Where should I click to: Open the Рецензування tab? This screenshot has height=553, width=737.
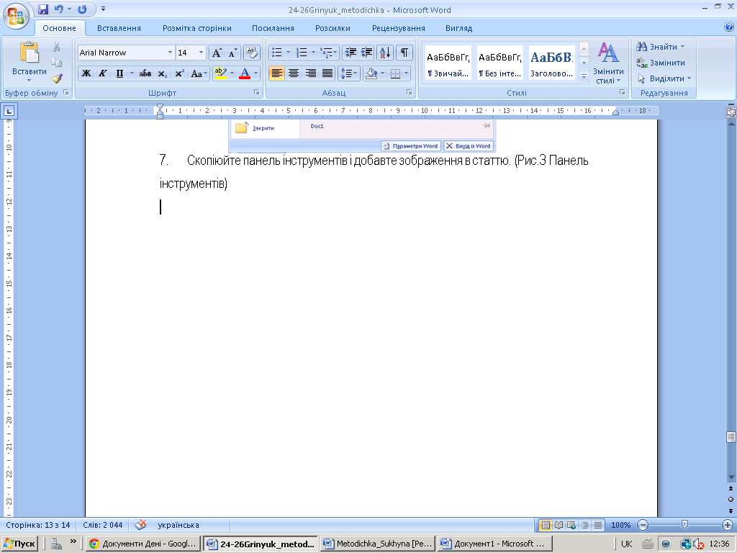(x=399, y=28)
